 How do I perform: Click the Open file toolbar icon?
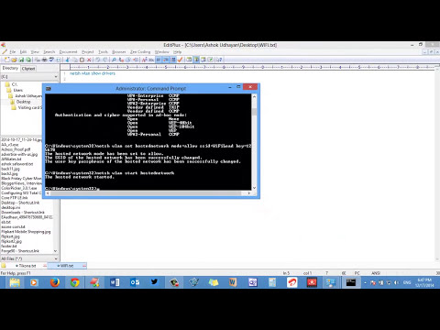tap(14, 60)
